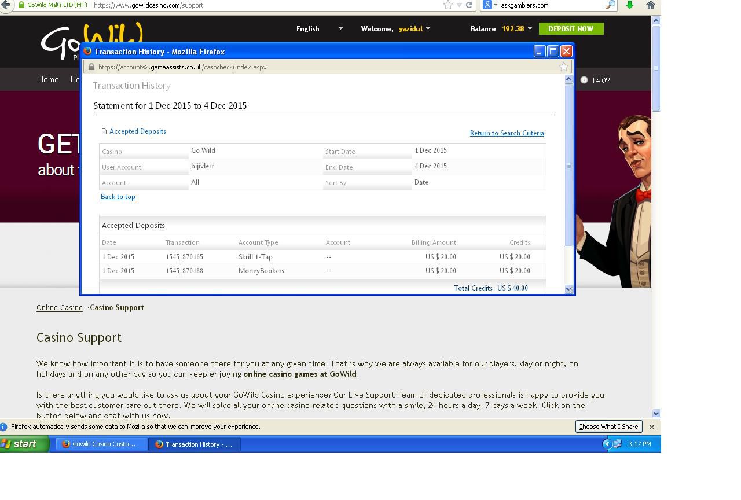
Task: Click the search magnifier icon
Action: (x=610, y=5)
